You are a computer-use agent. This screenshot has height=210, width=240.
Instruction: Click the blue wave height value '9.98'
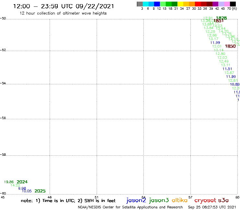coord(22,188)
